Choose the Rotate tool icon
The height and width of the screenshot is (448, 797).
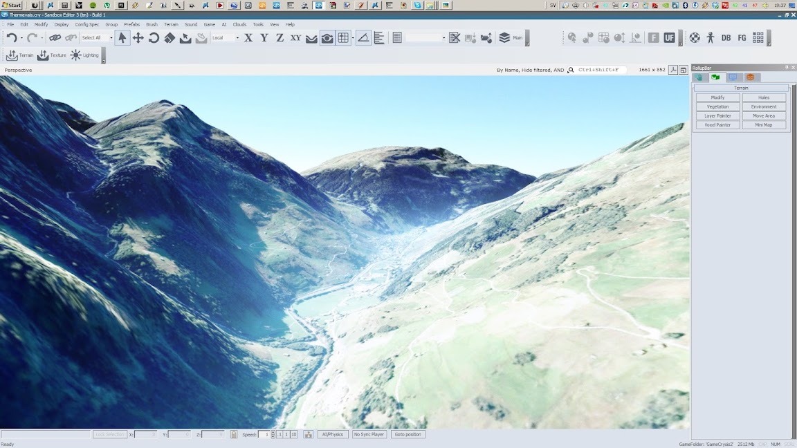coord(154,37)
